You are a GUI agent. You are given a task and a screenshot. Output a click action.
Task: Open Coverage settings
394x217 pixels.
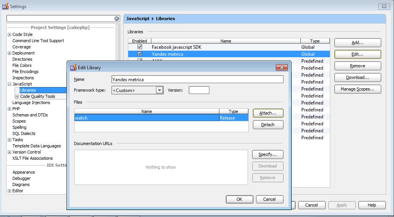coord(22,47)
